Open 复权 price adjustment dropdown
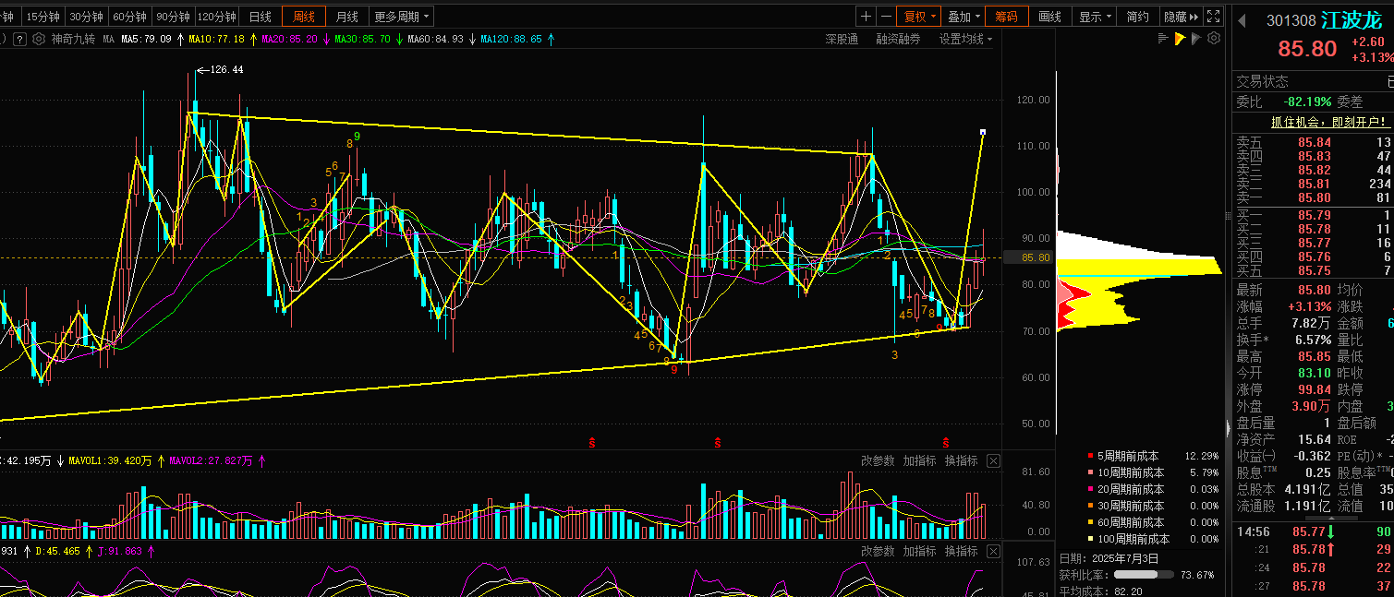Image resolution: width=1394 pixels, height=597 pixels. pos(920,17)
